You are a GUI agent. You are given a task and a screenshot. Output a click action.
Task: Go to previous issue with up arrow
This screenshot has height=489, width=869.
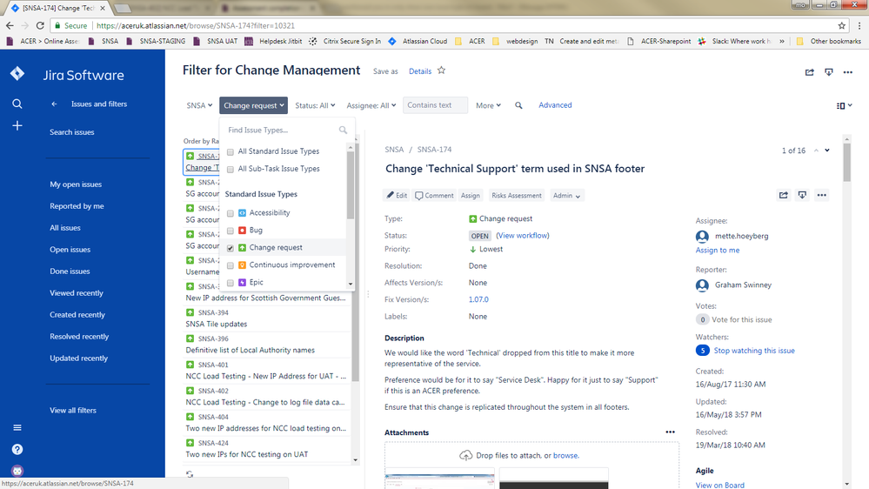tap(816, 151)
